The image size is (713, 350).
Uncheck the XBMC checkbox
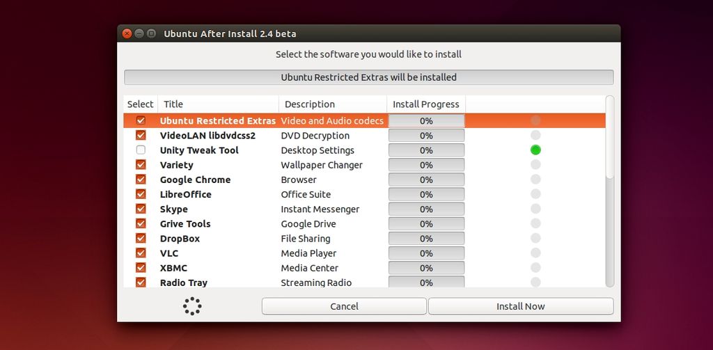coord(141,267)
